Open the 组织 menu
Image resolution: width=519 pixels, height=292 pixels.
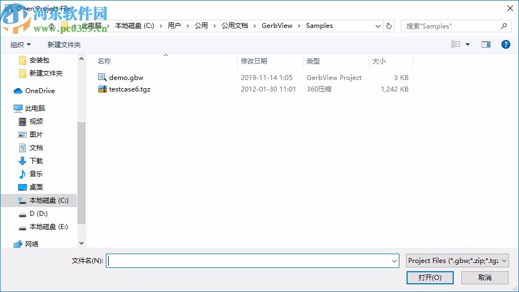(20, 44)
